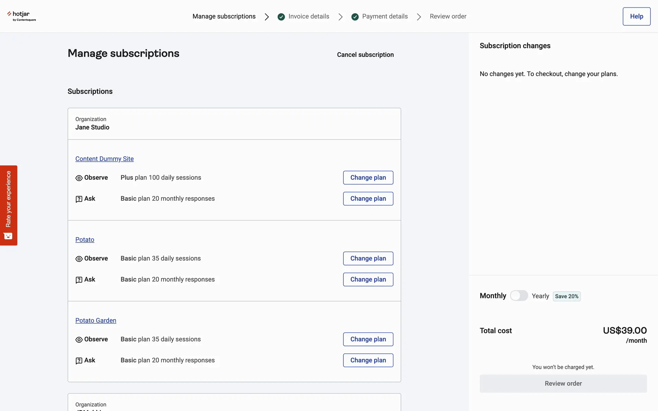The height and width of the screenshot is (411, 658).
Task: Open Rate your experience feedback tab
Action: (8, 199)
